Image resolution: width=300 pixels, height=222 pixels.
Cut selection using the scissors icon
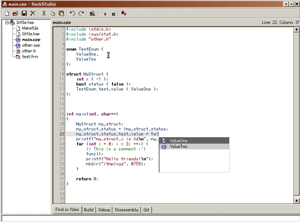44,13
